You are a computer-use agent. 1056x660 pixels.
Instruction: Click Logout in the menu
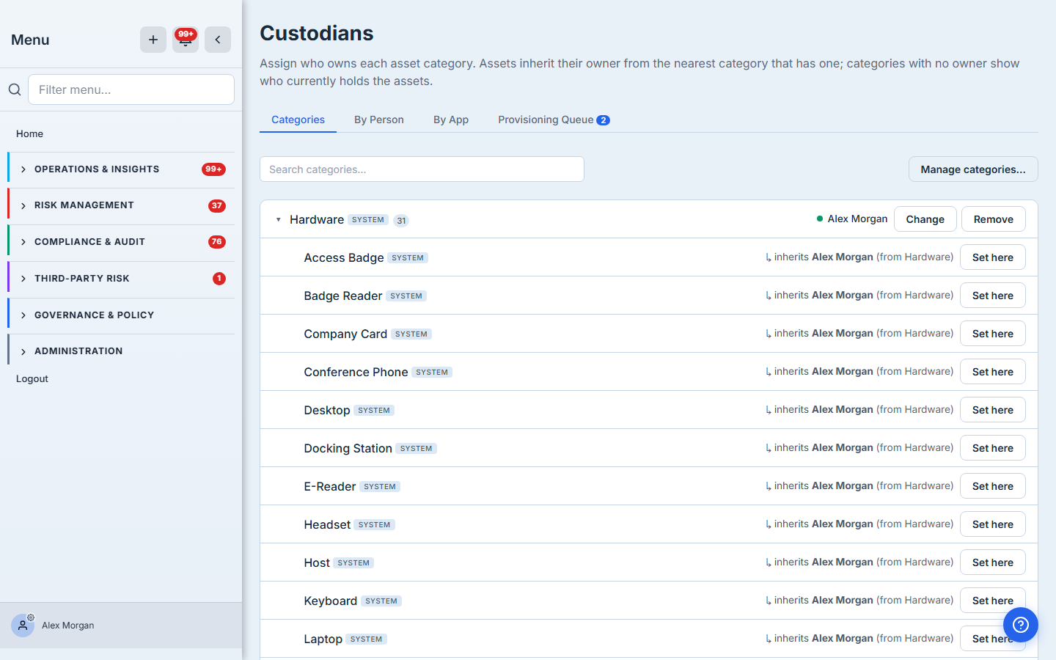point(32,378)
